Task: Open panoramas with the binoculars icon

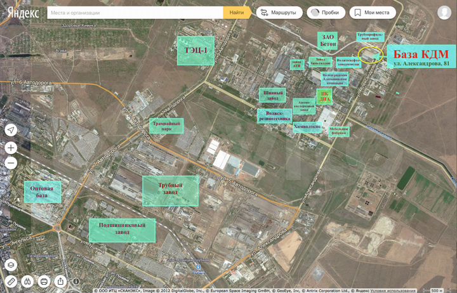Action: 28,280
